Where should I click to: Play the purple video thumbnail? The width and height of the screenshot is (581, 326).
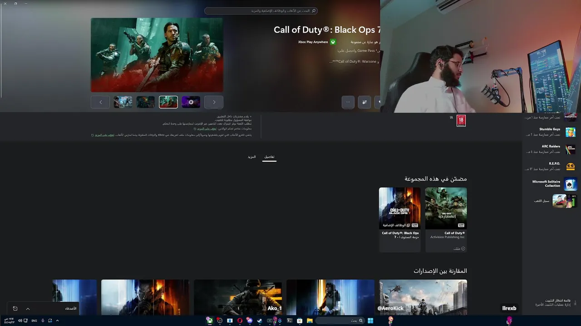191,102
